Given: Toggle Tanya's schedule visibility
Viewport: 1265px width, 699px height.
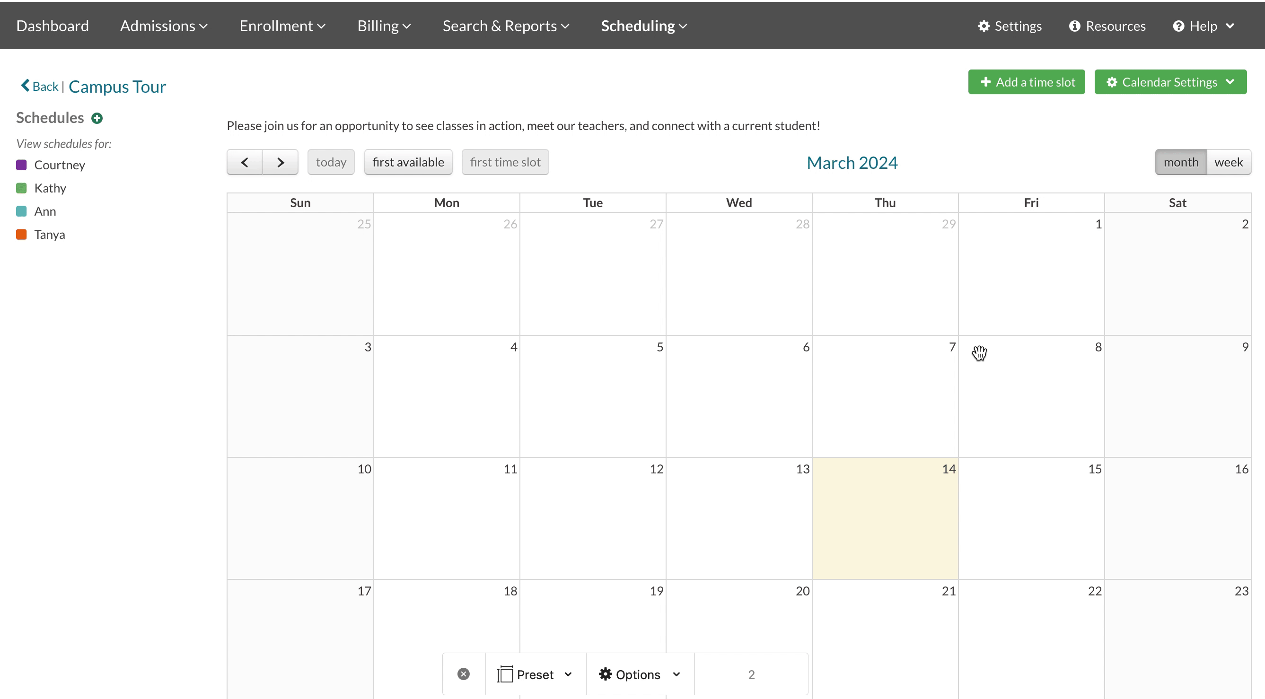Looking at the screenshot, I should (x=21, y=235).
